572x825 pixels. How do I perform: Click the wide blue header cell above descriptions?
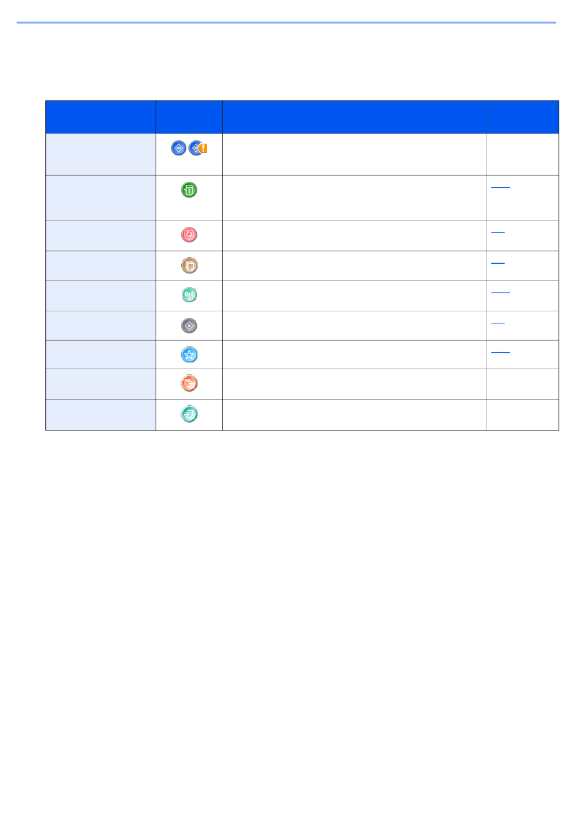click(x=391, y=117)
